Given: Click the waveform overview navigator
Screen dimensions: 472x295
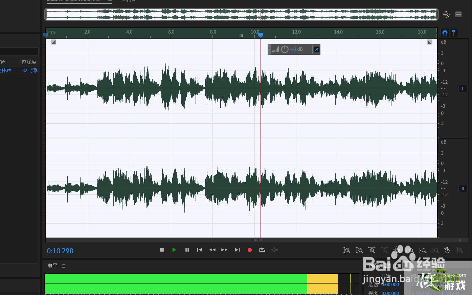Looking at the screenshot, I should (x=242, y=14).
